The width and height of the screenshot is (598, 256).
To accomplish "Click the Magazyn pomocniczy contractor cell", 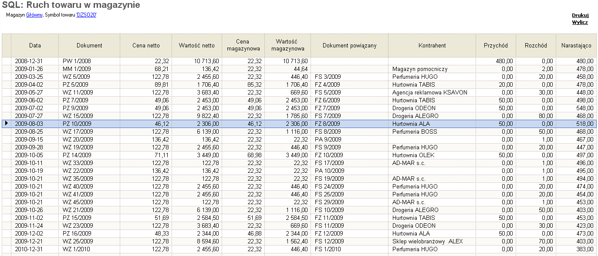I will 432,69.
